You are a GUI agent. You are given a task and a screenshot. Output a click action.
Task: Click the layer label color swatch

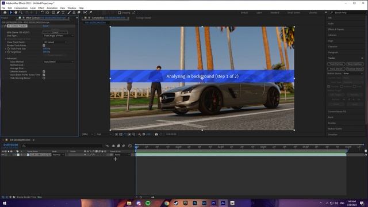tap(18, 155)
